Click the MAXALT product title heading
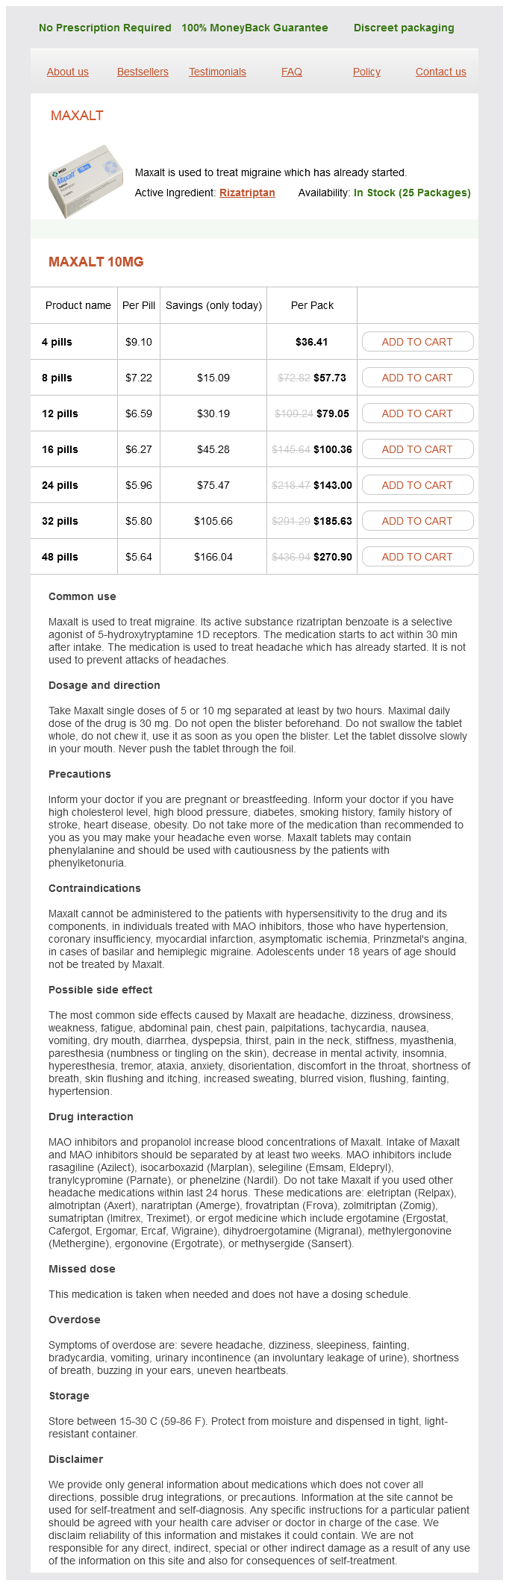 (x=77, y=116)
